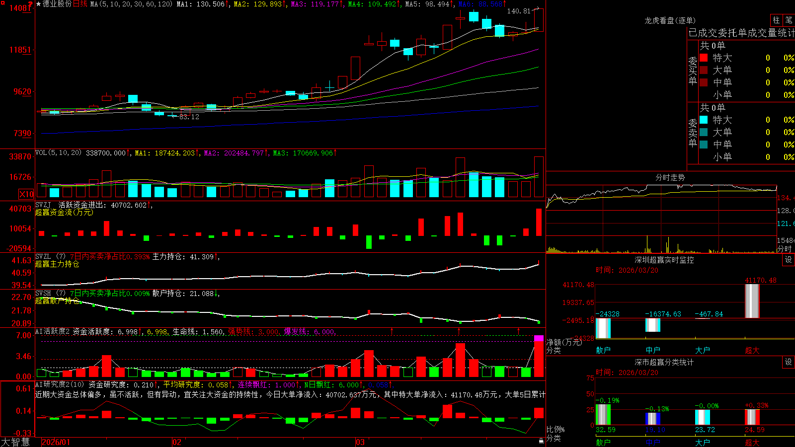Viewport: 795px width, 447px height.
Task: Click the 爆发线: 6.000 label
Action: [x=310, y=332]
